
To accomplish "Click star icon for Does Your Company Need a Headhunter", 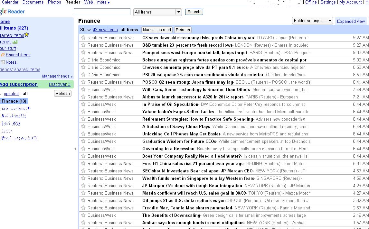I will (x=83, y=156).
